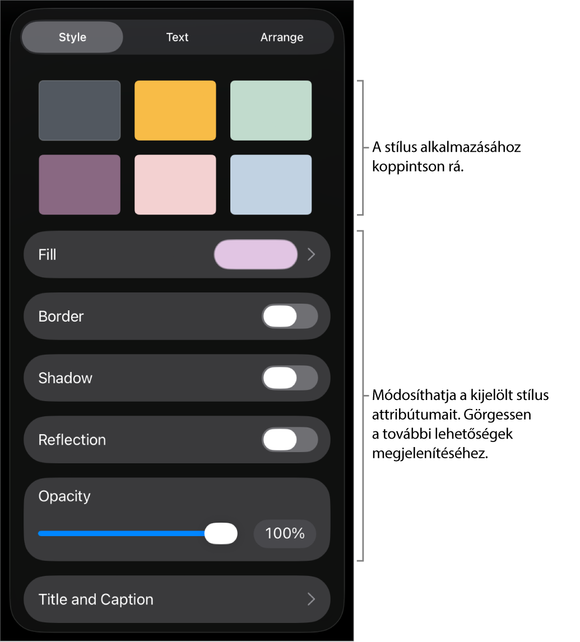
Task: Apply the light pink style swatch
Action: [175, 185]
